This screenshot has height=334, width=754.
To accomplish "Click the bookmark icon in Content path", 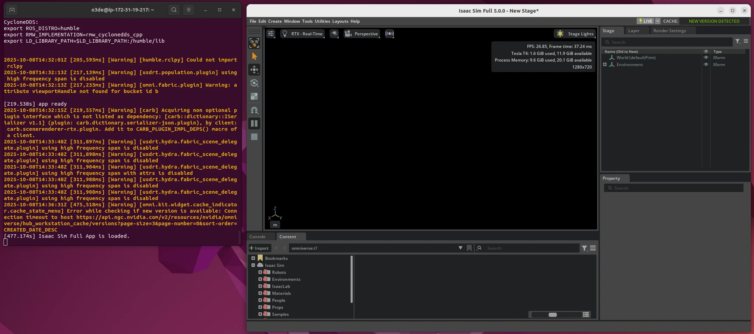I will (469, 248).
